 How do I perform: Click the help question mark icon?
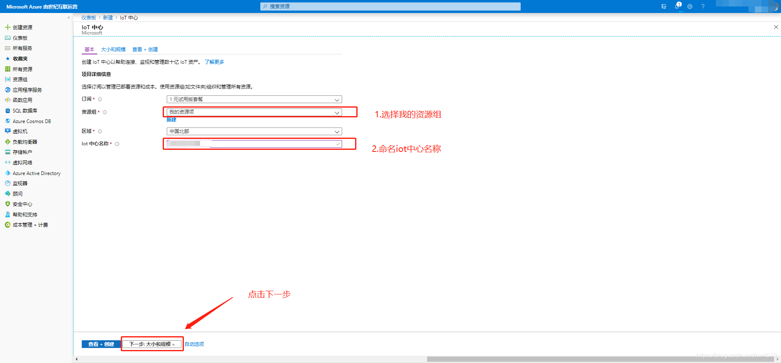click(x=703, y=6)
